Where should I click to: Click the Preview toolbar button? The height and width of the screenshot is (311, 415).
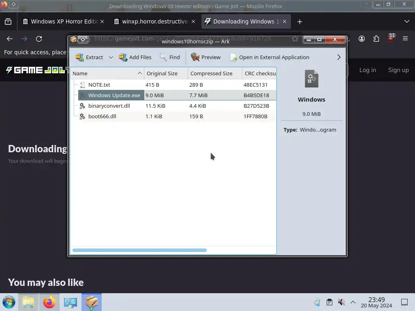[205, 57]
